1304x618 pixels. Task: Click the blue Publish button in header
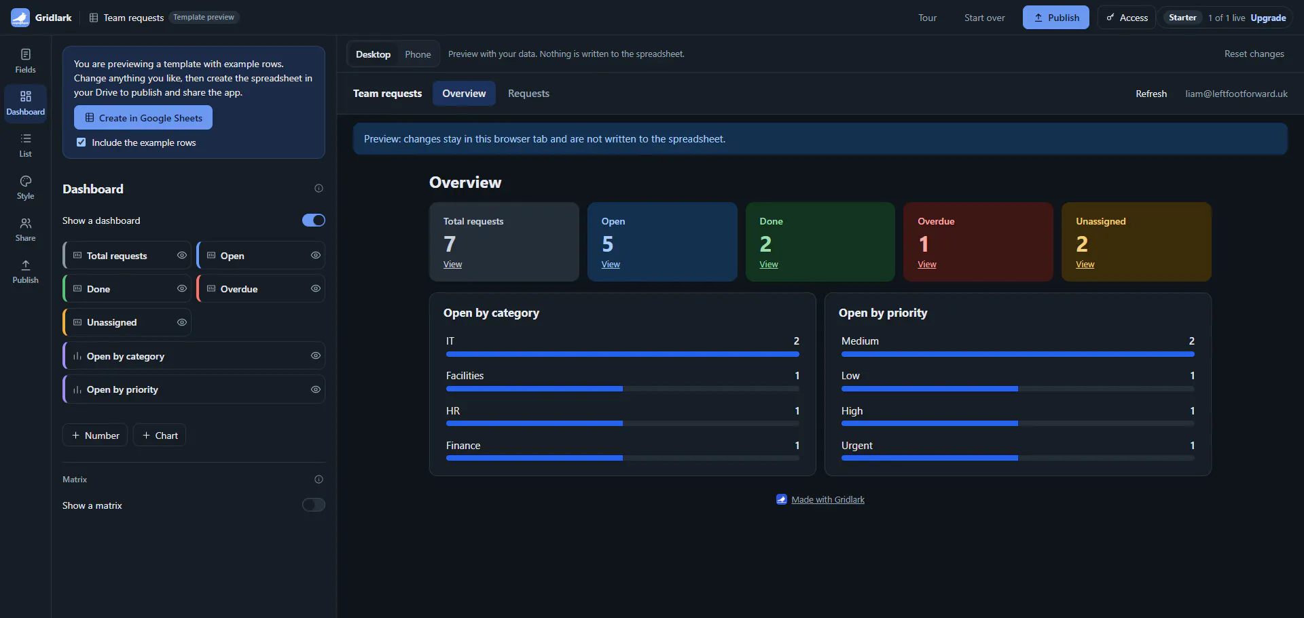click(x=1056, y=18)
